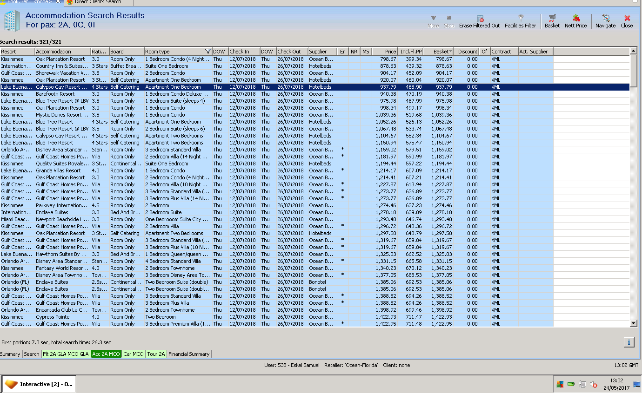Open the Room type column filter
The width and height of the screenshot is (642, 393).
(x=208, y=52)
